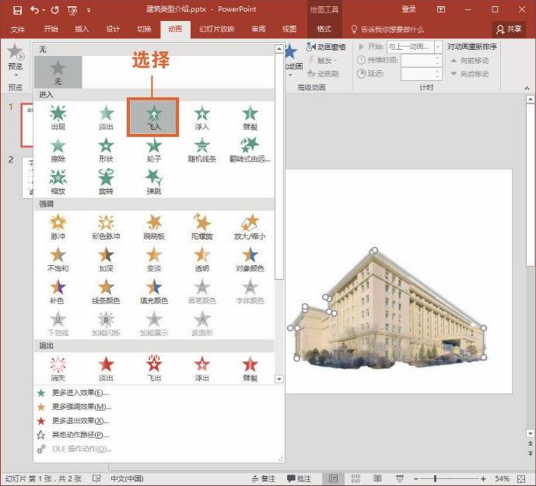536x486 pixels.
Task: Choose the 弹跳 bounce animation
Action: (x=154, y=182)
